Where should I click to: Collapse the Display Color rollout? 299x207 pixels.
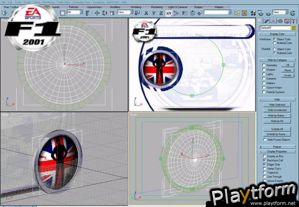[277, 34]
